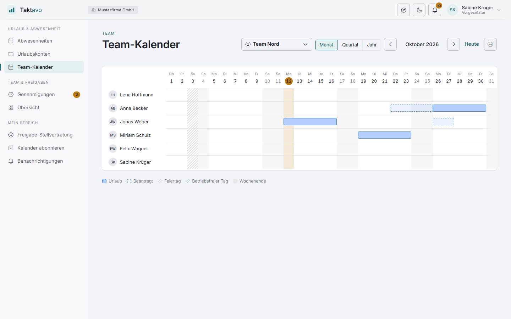
Task: Open Urlaubskonten in sidebar
Action: (x=44, y=54)
